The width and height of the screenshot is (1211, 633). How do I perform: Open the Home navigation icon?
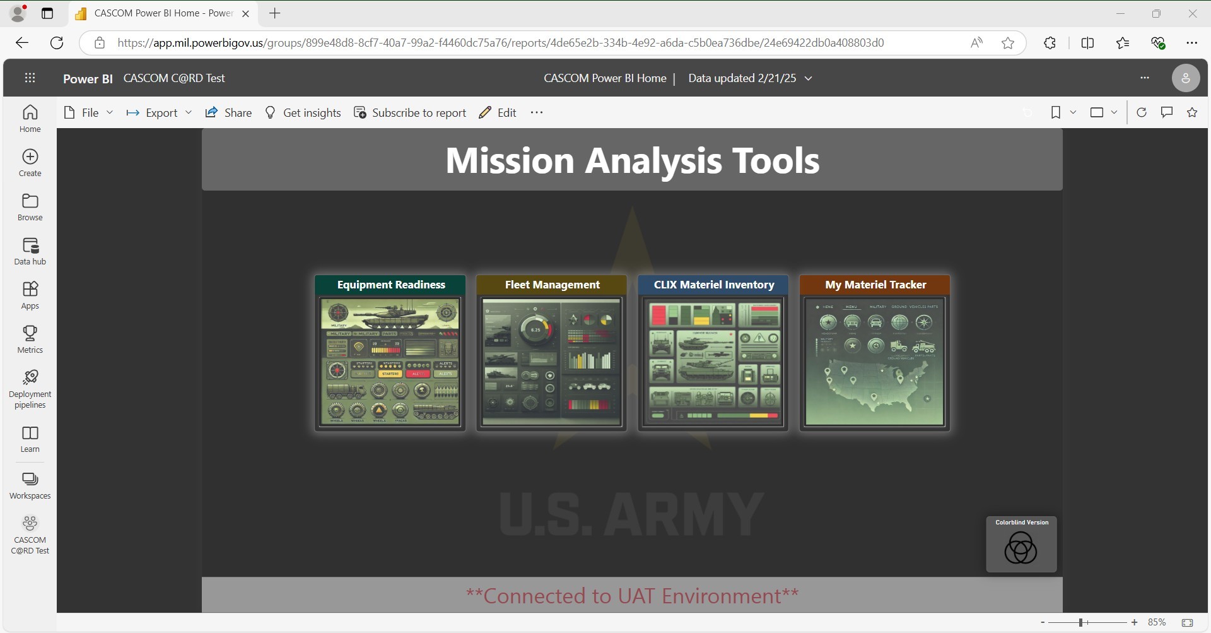click(30, 119)
